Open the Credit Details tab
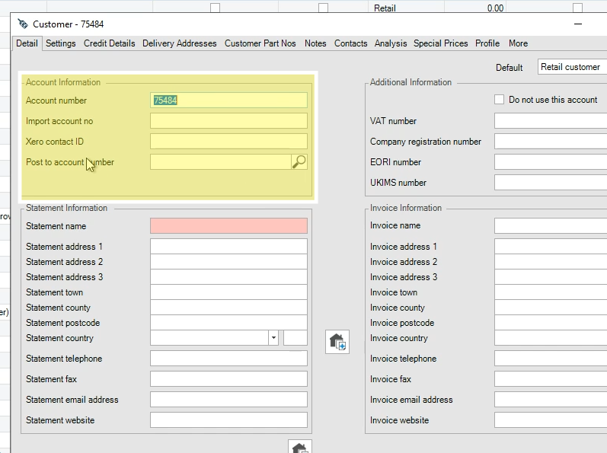The width and height of the screenshot is (607, 453). coord(109,43)
